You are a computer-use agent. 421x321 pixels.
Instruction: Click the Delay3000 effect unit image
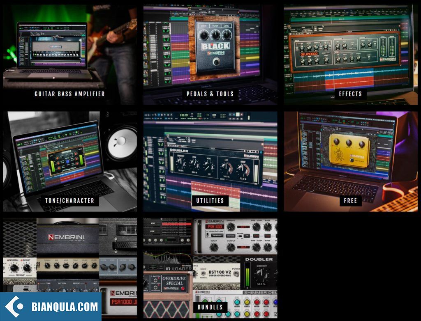tap(345, 52)
